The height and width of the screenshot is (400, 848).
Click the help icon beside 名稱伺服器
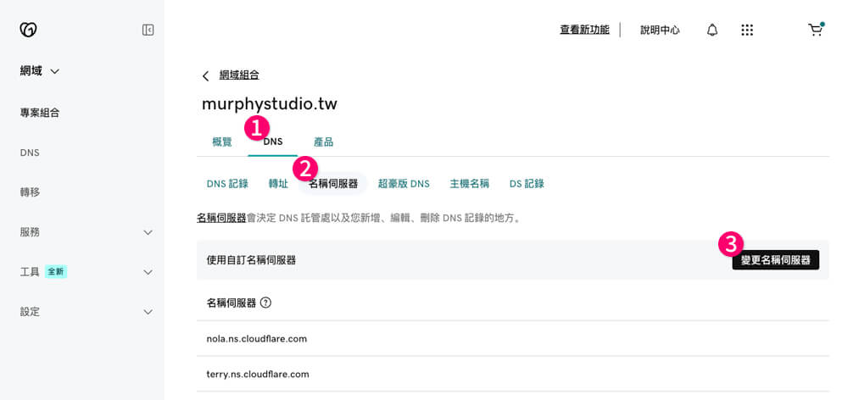265,303
